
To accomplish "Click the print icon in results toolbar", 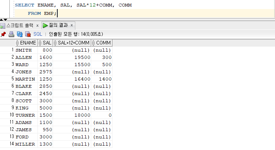I will pyautogui.click(x=12, y=34).
